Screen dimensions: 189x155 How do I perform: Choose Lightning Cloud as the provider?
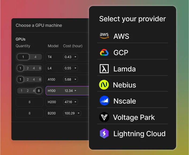coord(133,134)
